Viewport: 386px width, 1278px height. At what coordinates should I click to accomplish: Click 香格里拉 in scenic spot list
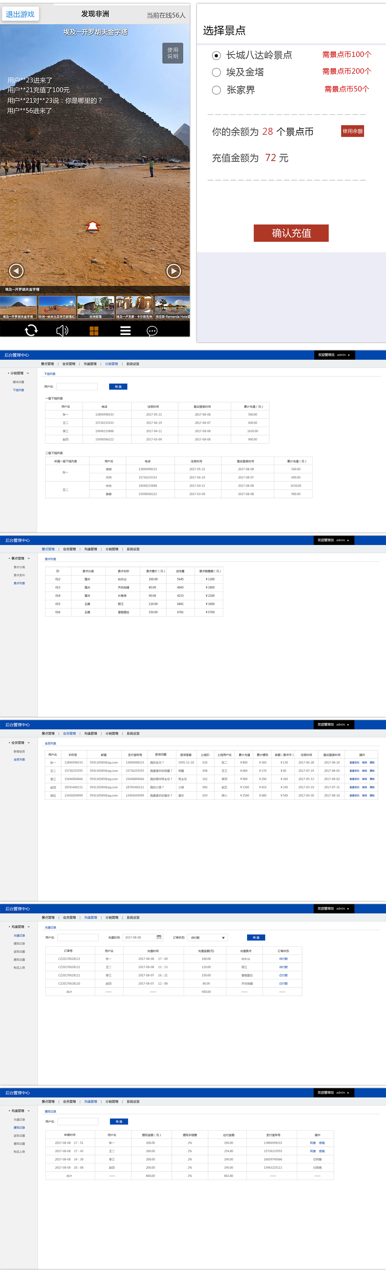124,612
